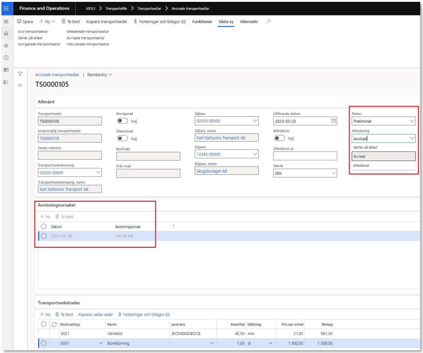Open the Alternativ tab
The height and width of the screenshot is (353, 423).
249,22
